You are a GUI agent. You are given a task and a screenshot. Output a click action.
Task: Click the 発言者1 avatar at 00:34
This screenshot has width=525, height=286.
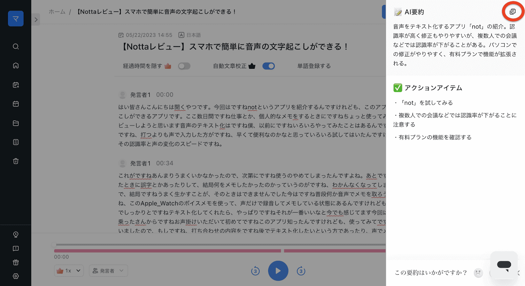(122, 163)
